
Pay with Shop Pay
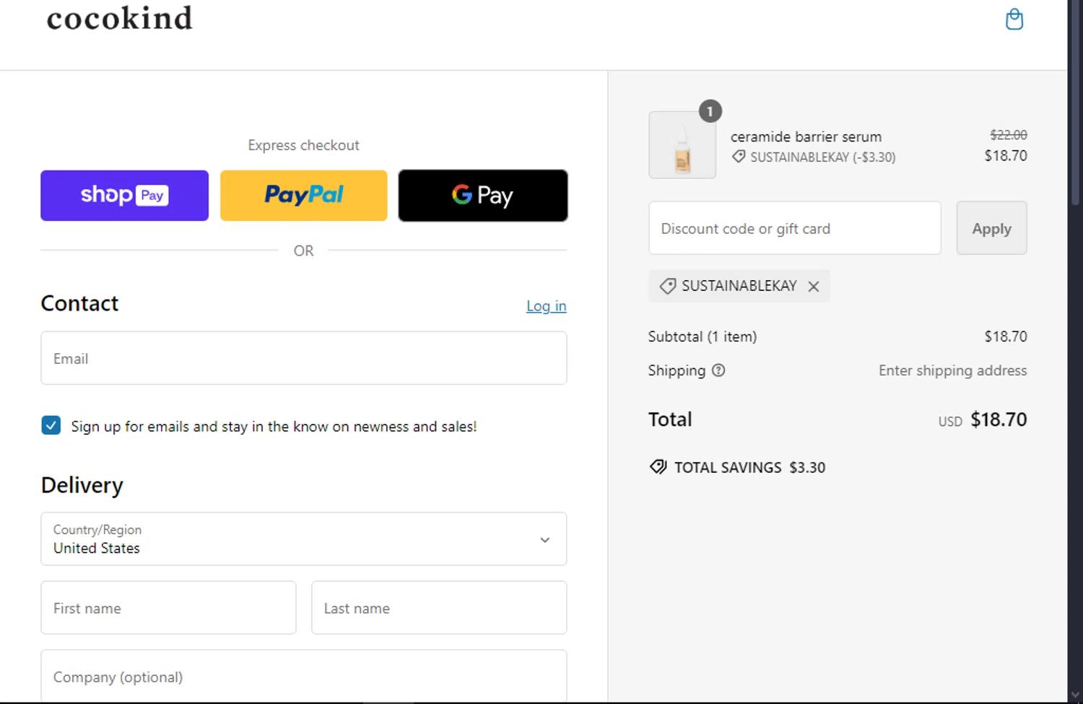pos(124,196)
